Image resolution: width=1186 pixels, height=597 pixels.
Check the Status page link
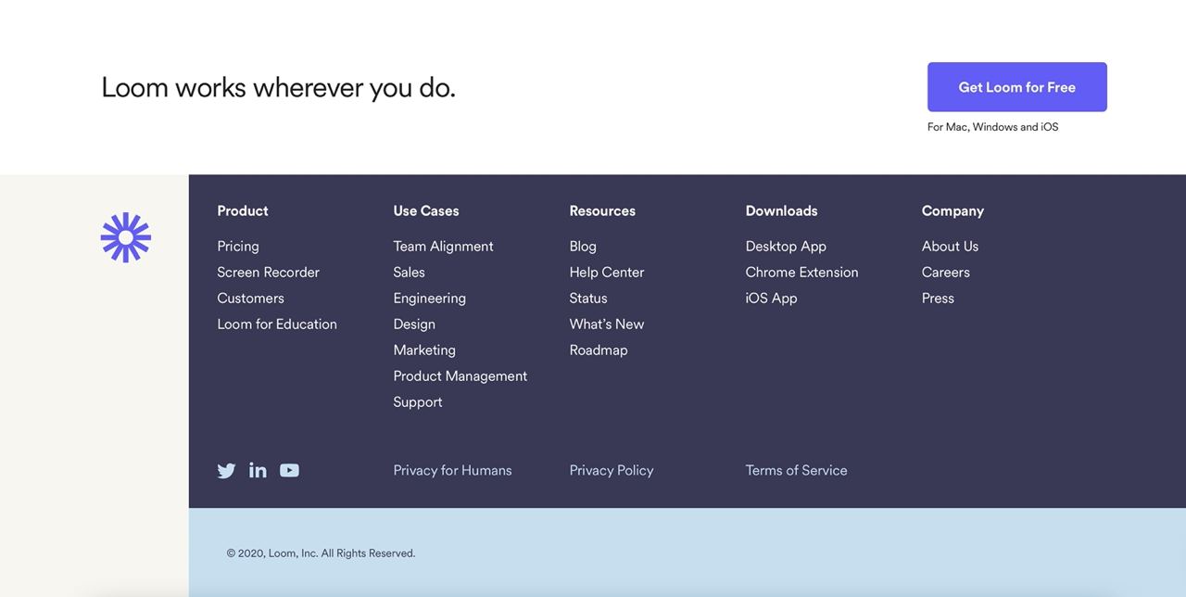pyautogui.click(x=588, y=298)
